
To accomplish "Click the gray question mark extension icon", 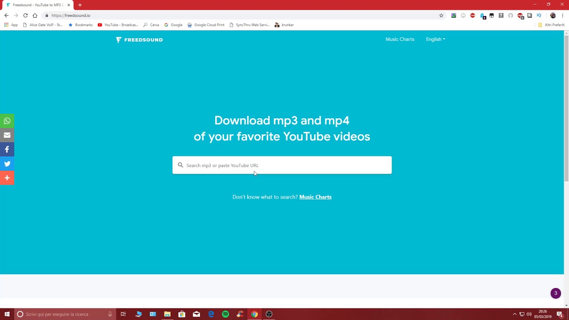I will tap(501, 16).
